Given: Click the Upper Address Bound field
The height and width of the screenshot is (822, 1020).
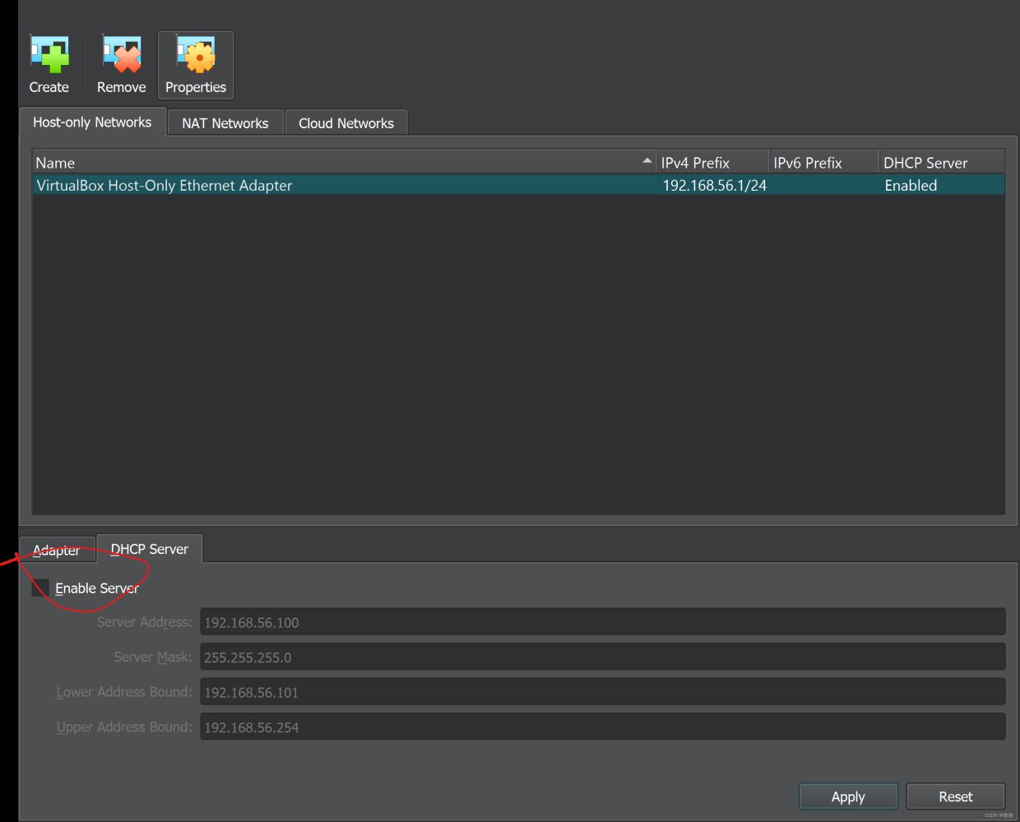Looking at the screenshot, I should click(x=601, y=727).
